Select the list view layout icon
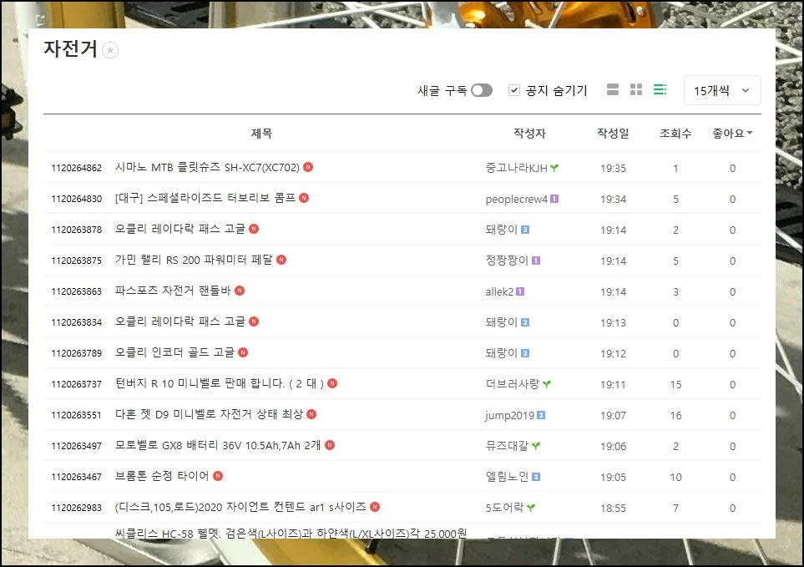The height and width of the screenshot is (567, 804). pos(660,90)
